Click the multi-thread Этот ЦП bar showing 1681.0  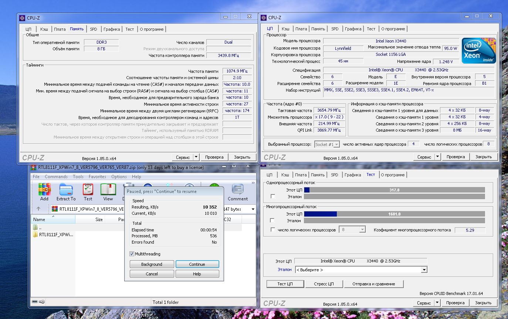click(x=394, y=214)
